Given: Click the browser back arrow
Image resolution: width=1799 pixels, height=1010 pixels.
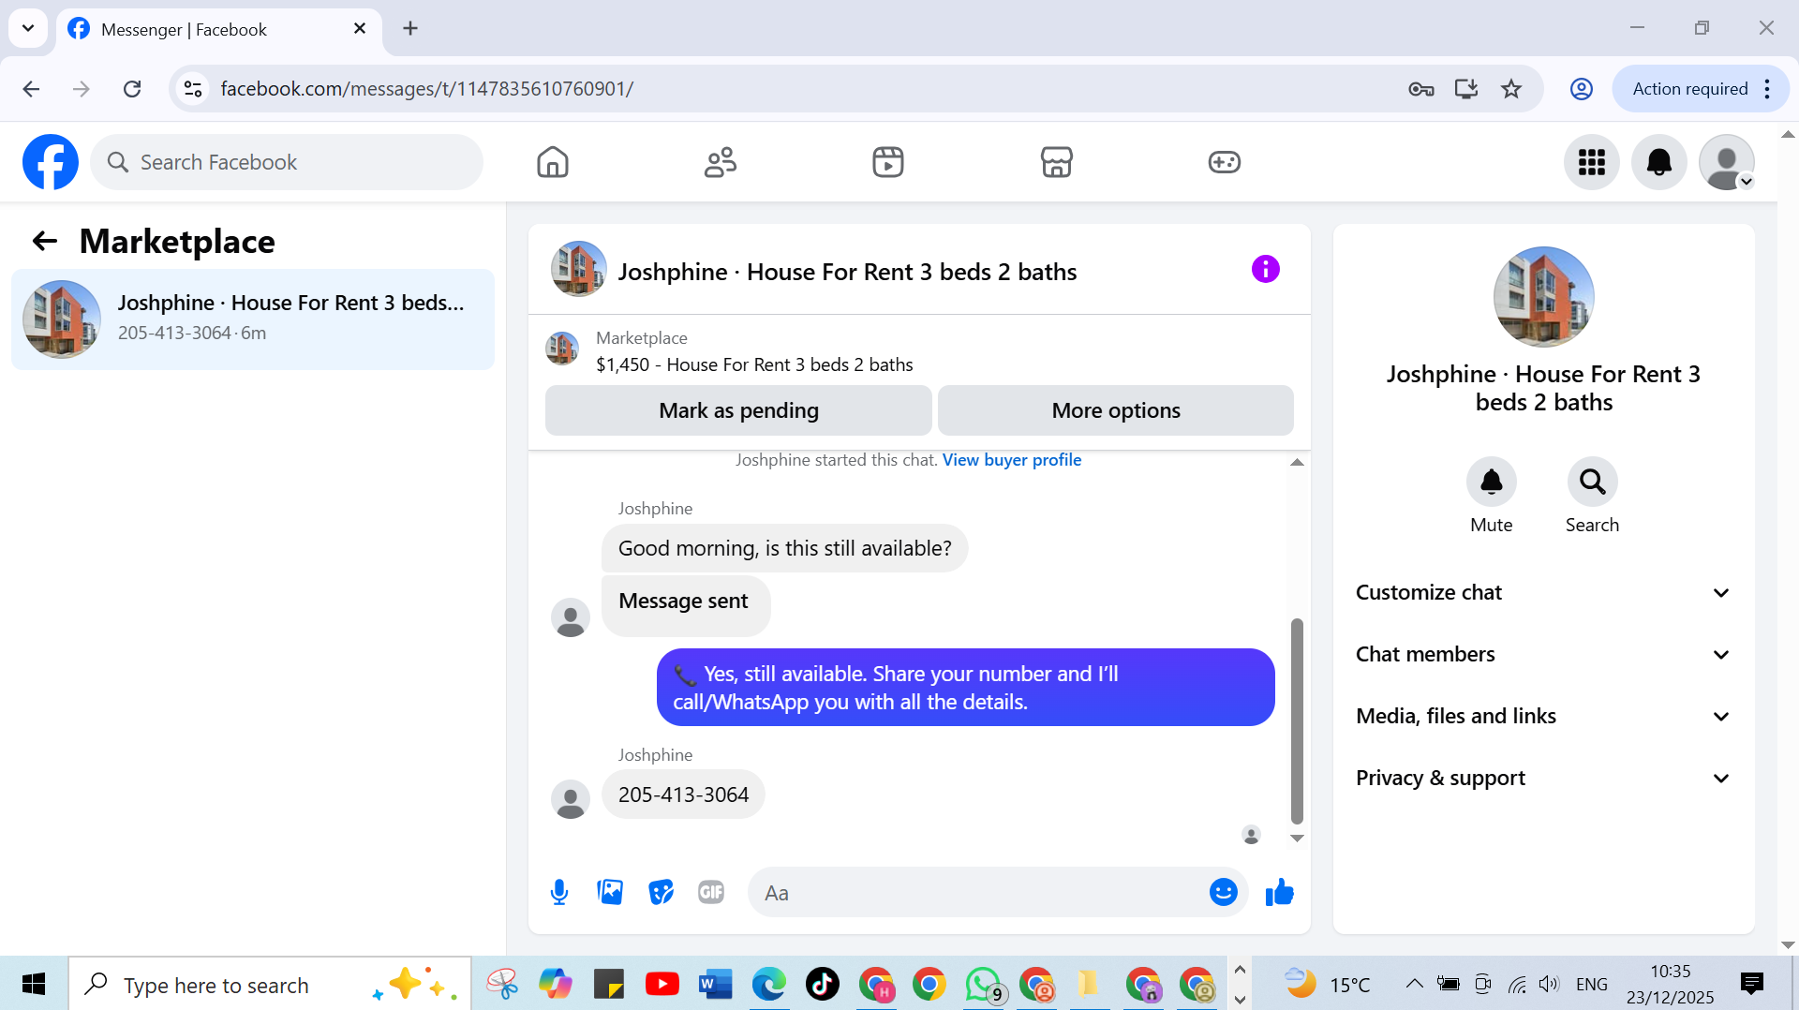Looking at the screenshot, I should (31, 89).
